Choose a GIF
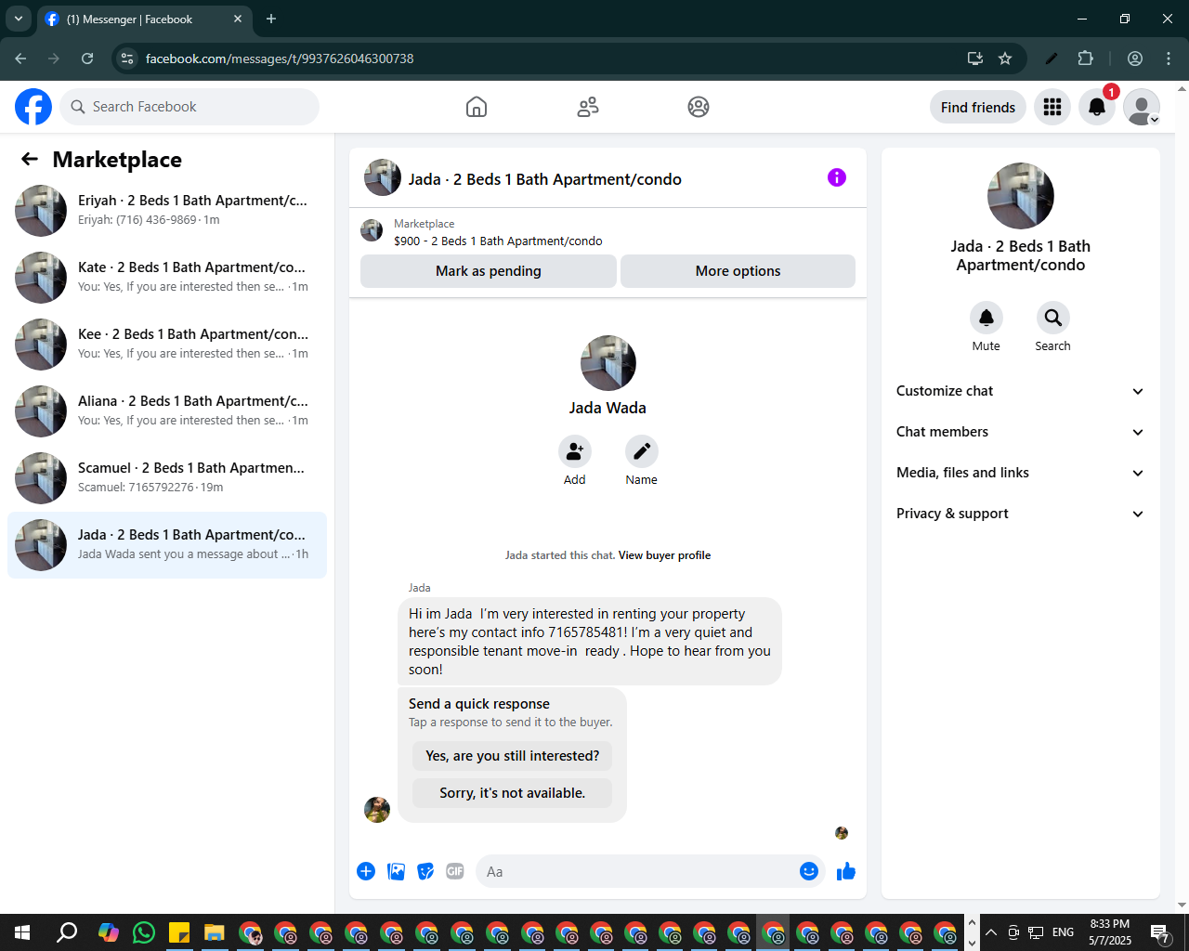This screenshot has height=951, width=1189. point(455,871)
